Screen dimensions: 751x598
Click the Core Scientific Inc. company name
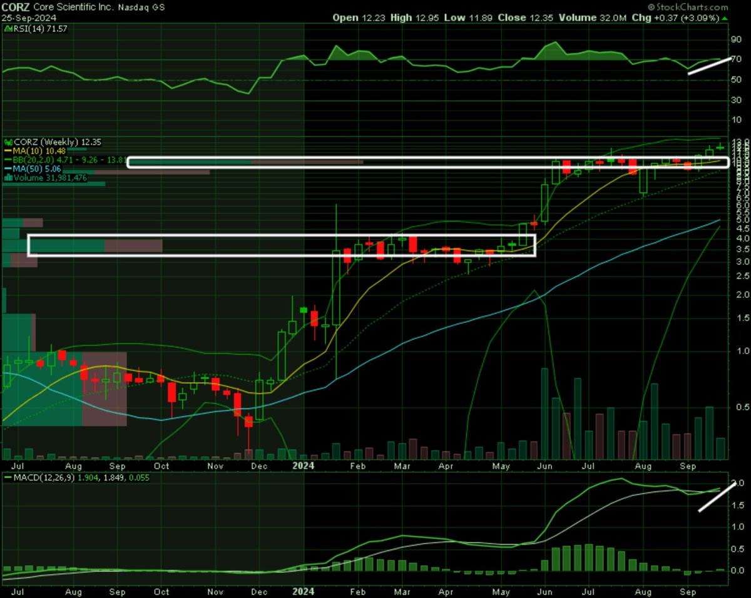pyautogui.click(x=74, y=6)
